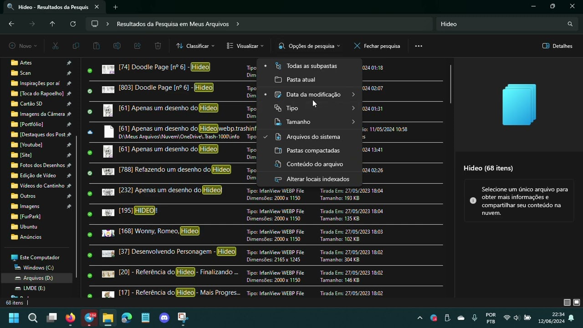Switch to large thumbnails view icon
The height and width of the screenshot is (328, 583).
point(577,302)
